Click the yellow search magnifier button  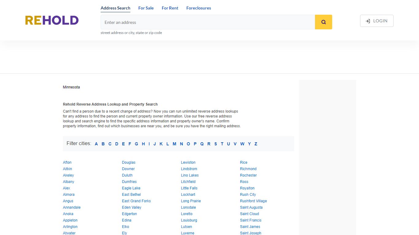tap(323, 22)
